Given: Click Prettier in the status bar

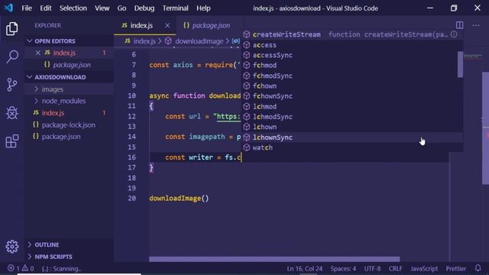Looking at the screenshot, I should point(455,268).
